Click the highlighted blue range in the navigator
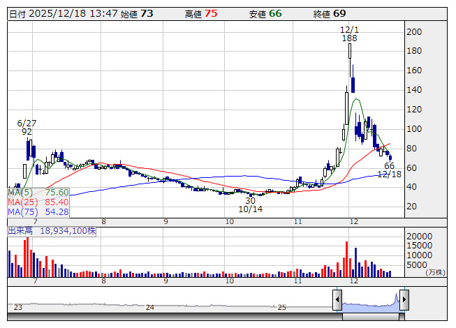 tap(370, 301)
